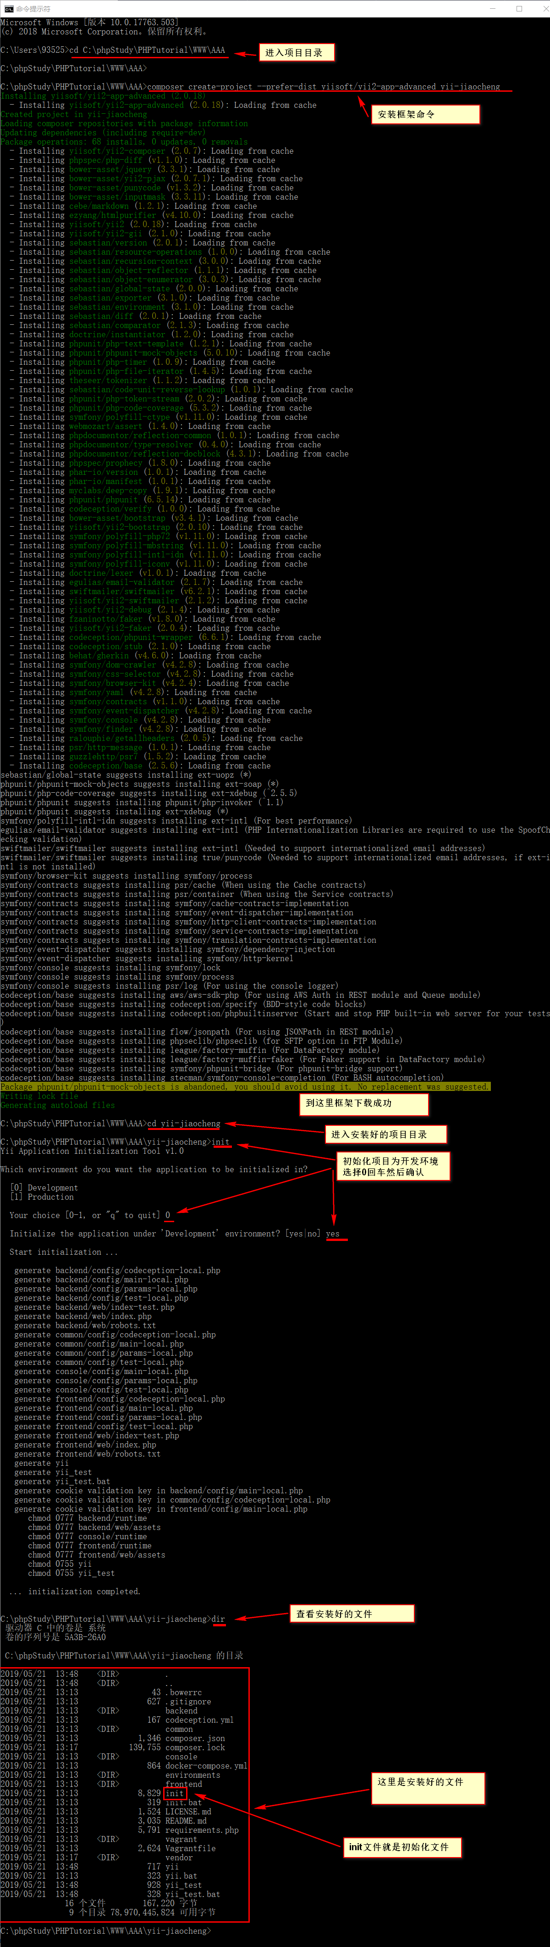This screenshot has height=1947, width=550.
Task: Click 'Yii Application Initialization Tool v1.0' line
Action: (x=92, y=1151)
